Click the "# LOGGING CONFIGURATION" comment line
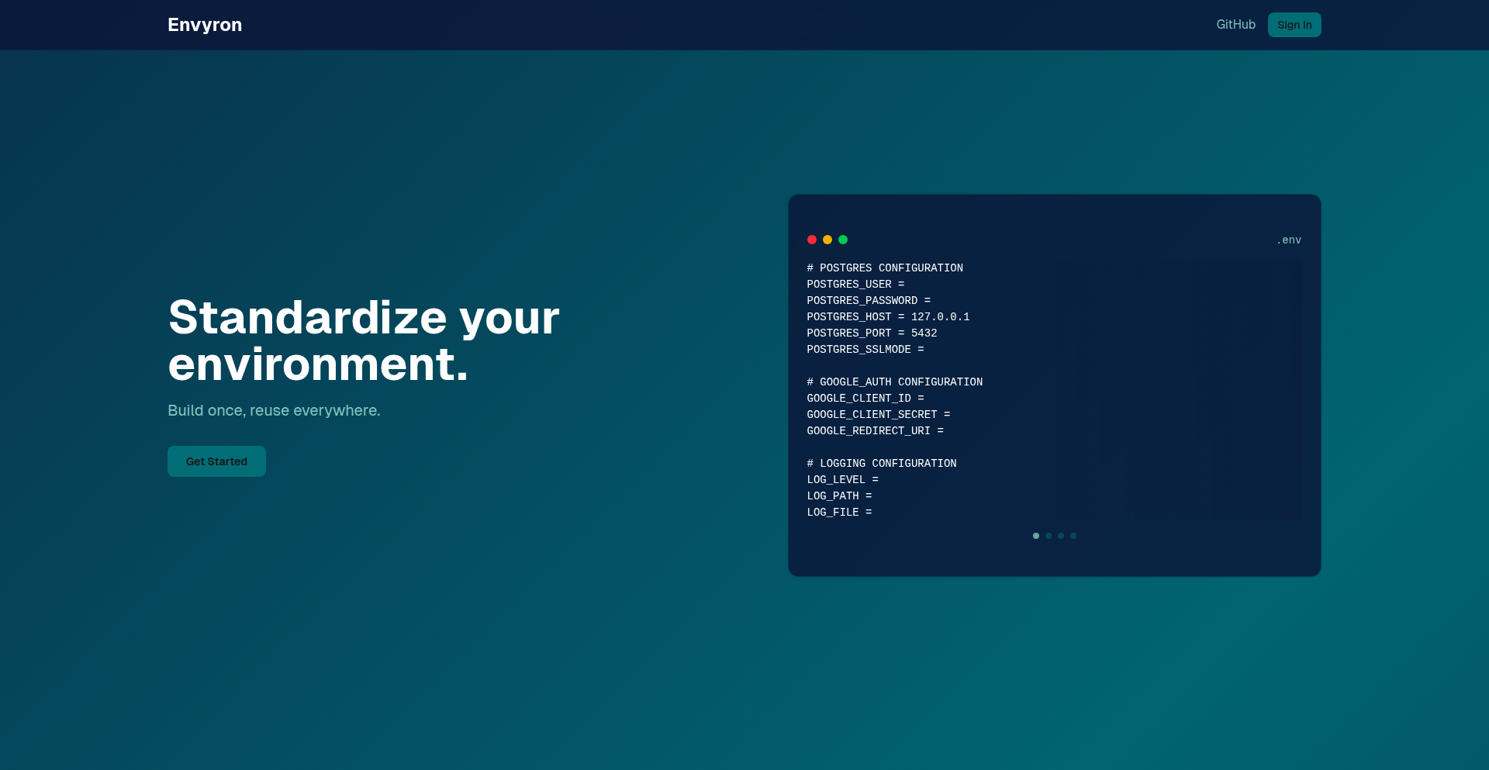 click(x=882, y=464)
